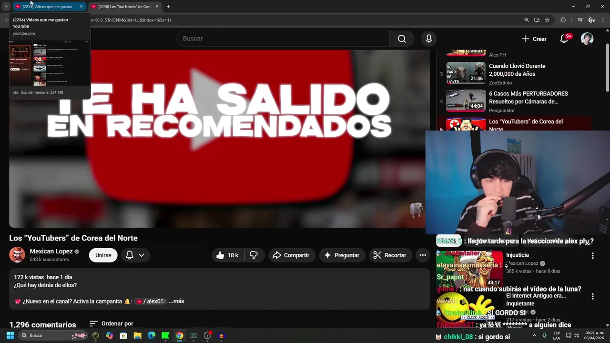610x343 pixels.
Task: Open a new browser tab with plus
Action: pos(168,6)
